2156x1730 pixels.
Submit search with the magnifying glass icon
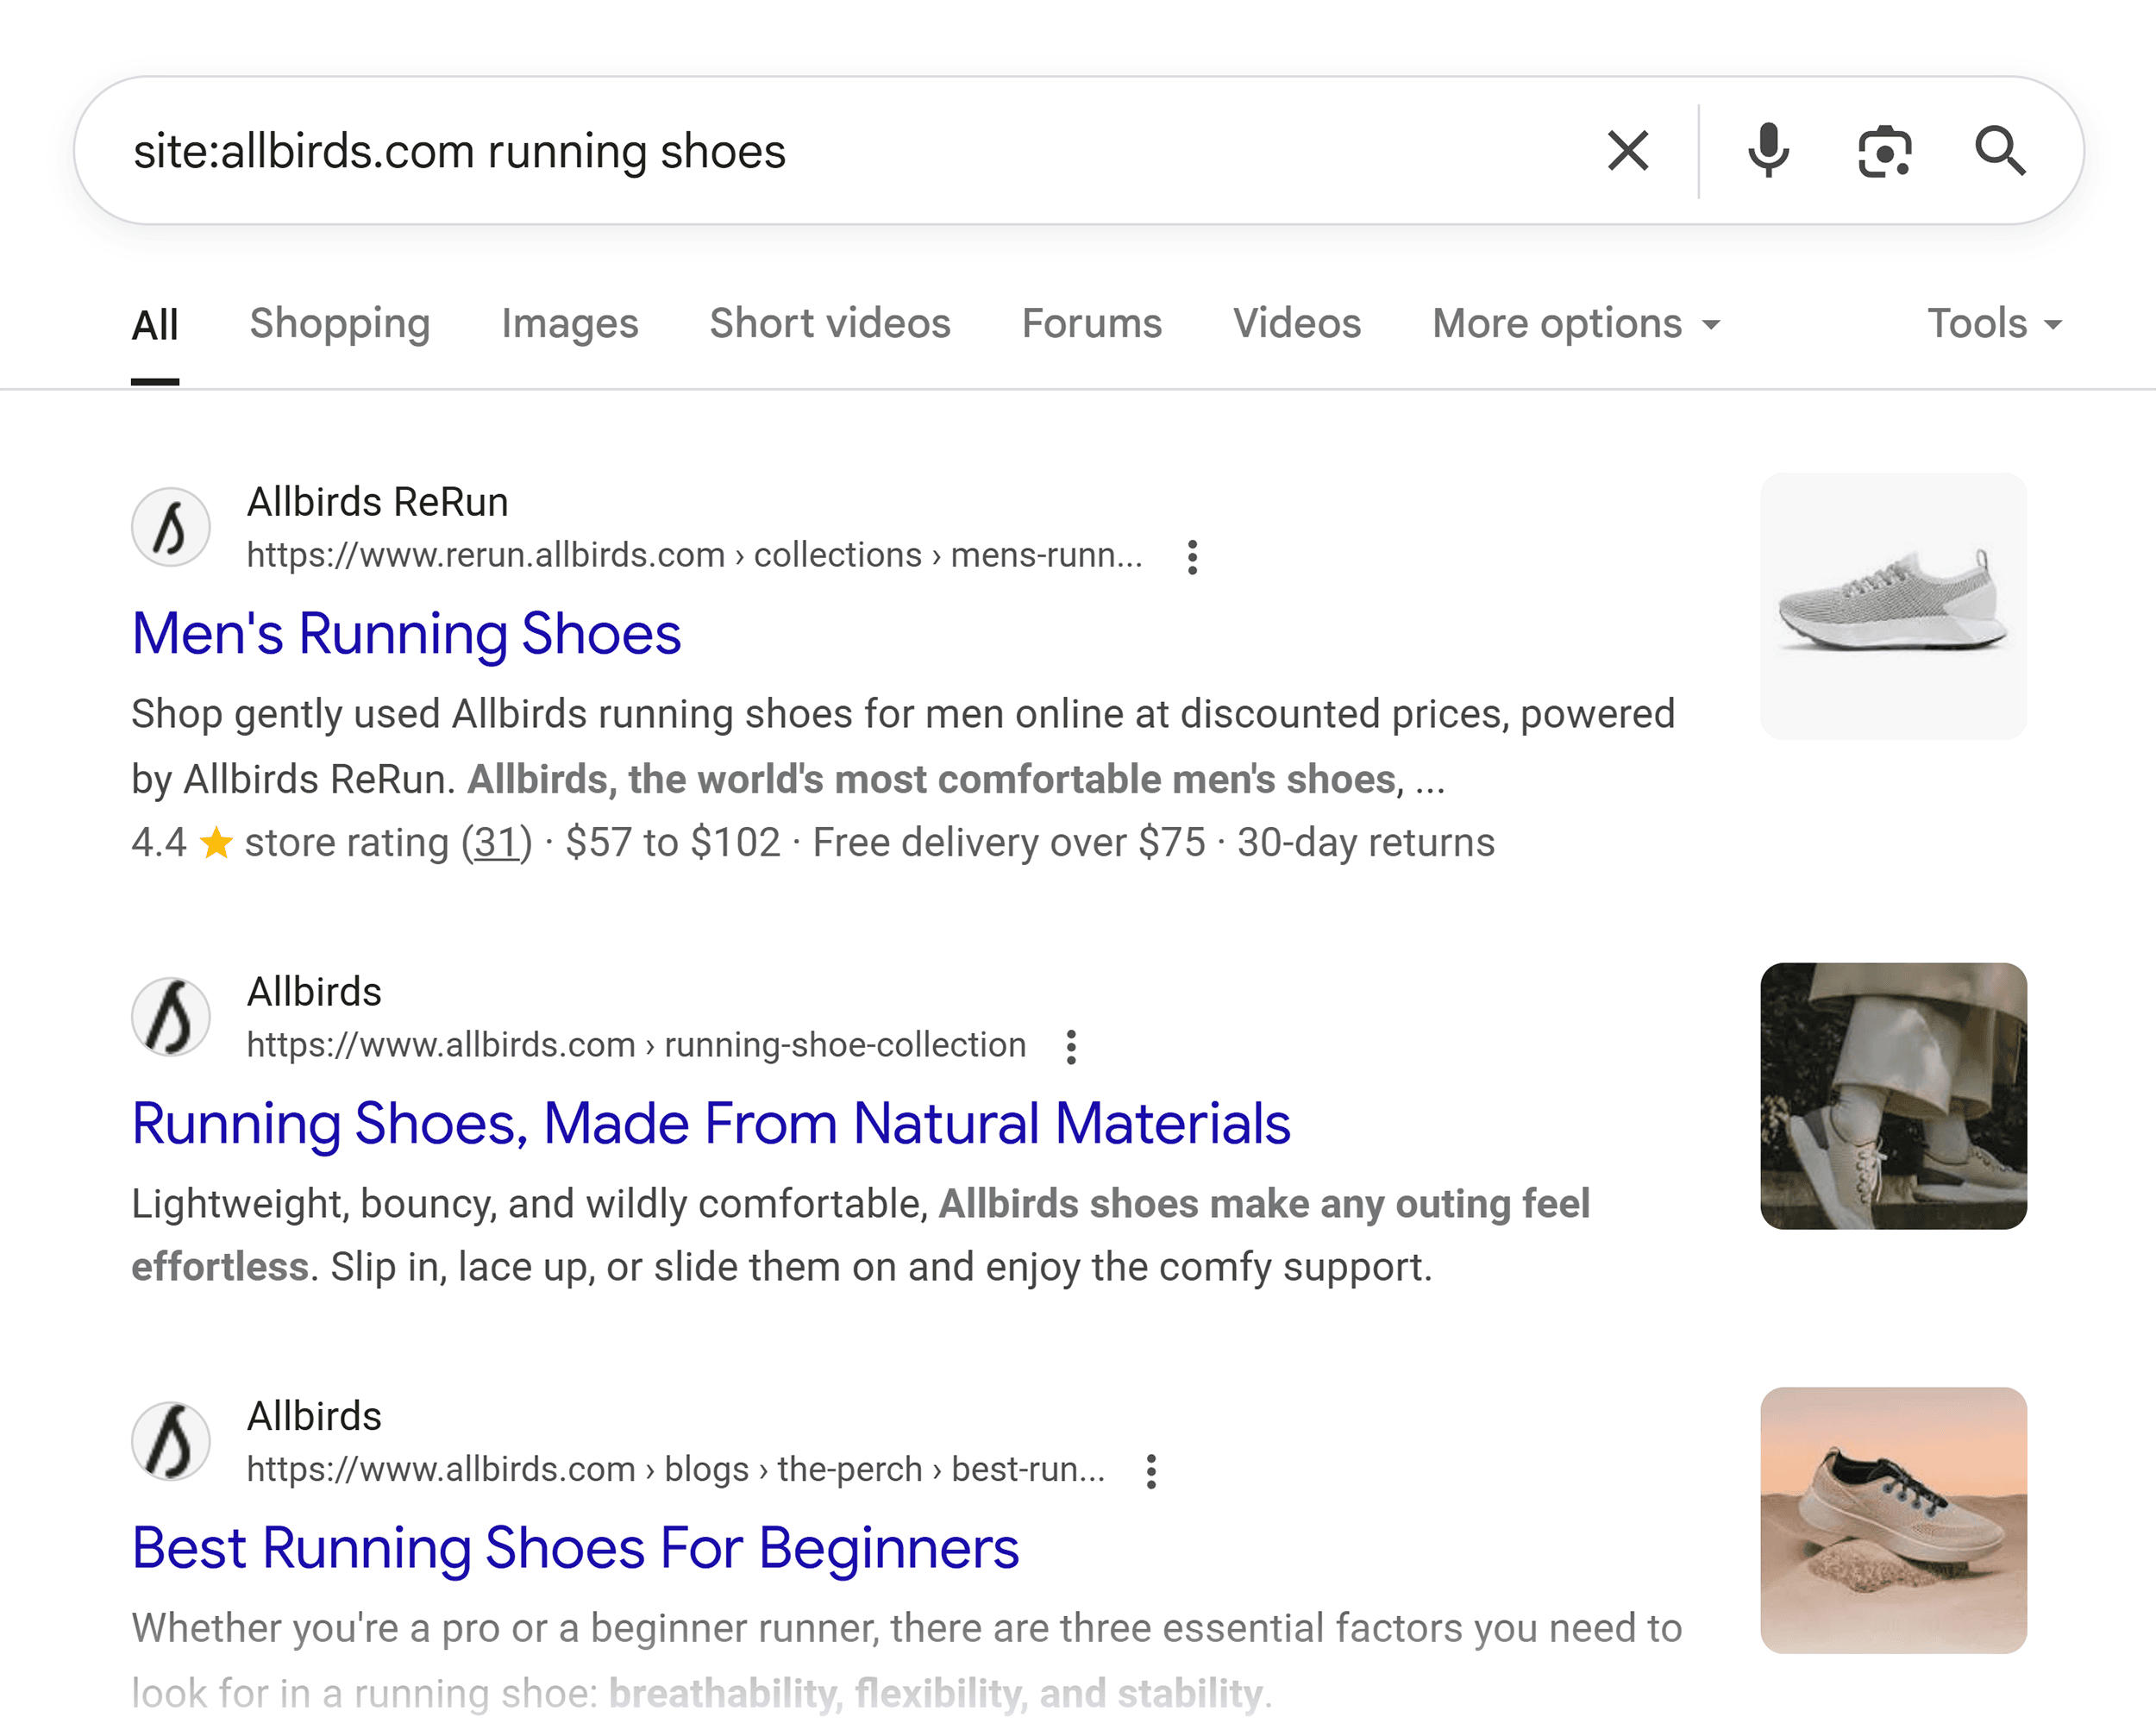2000,151
